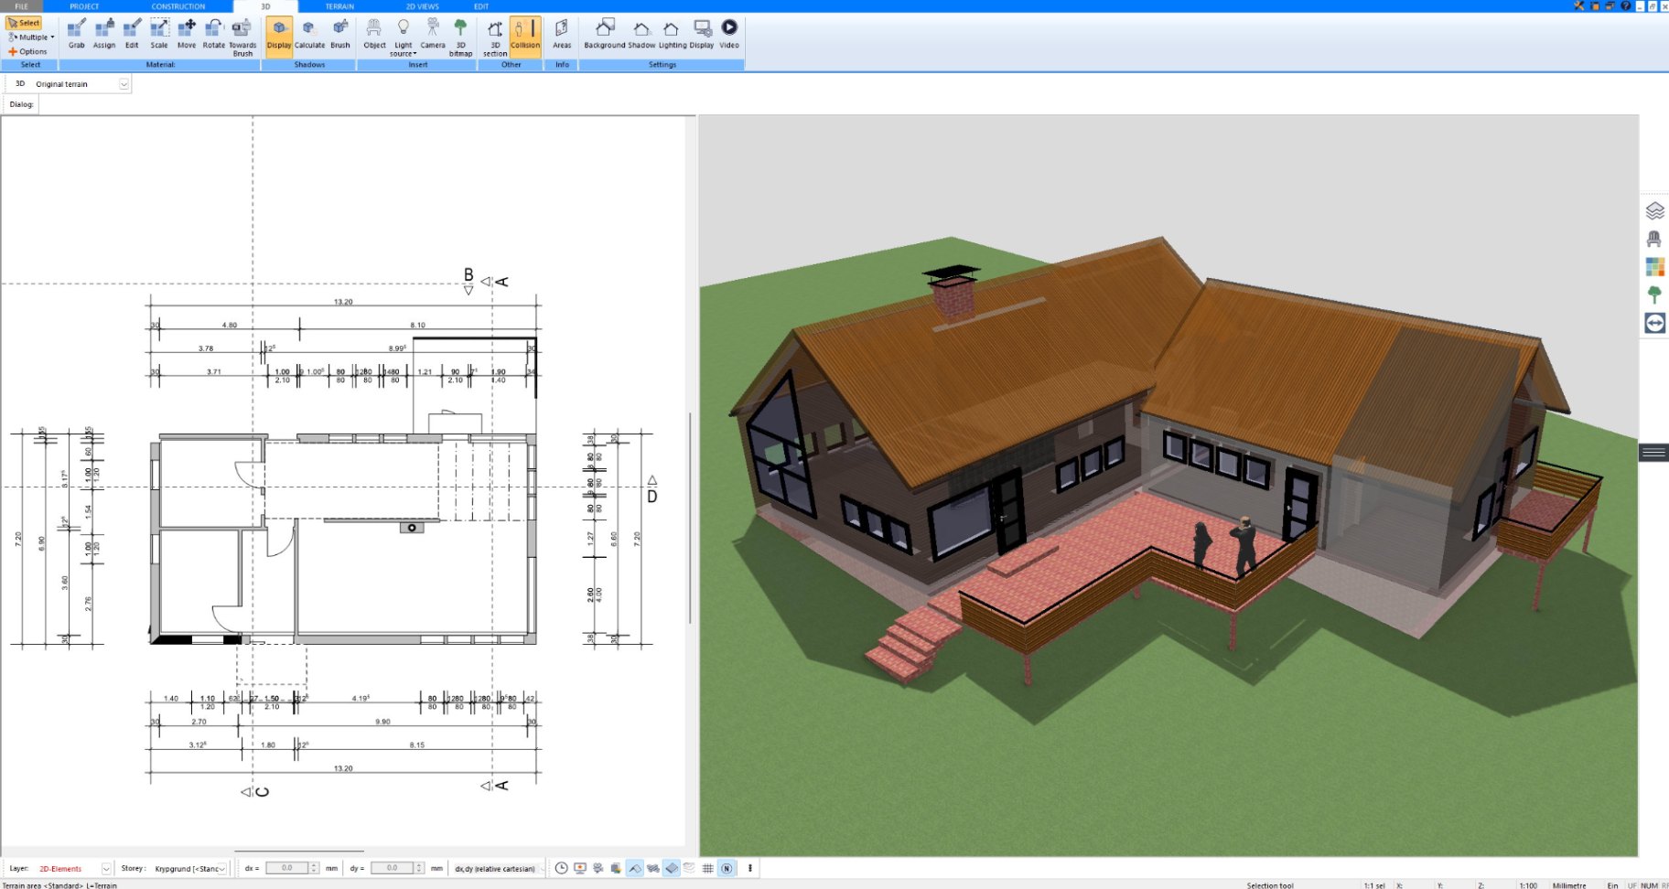This screenshot has width=1669, height=889.
Task: Click the Assign material tool
Action: click(104, 34)
